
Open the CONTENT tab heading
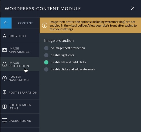(25, 23)
